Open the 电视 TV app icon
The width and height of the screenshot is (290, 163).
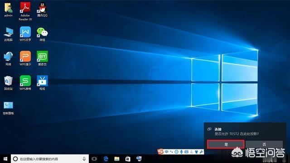point(42,82)
